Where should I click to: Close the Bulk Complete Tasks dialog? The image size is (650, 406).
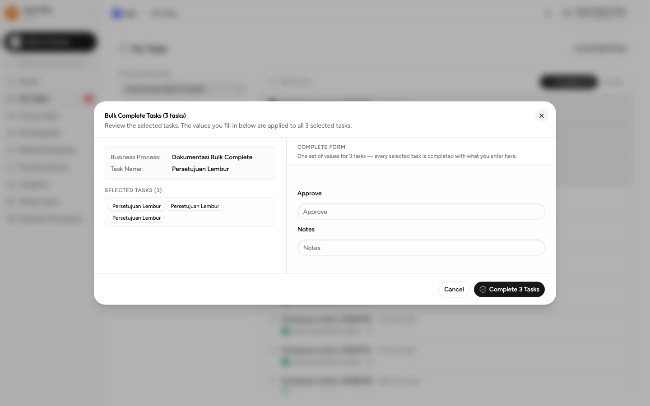pyautogui.click(x=541, y=116)
